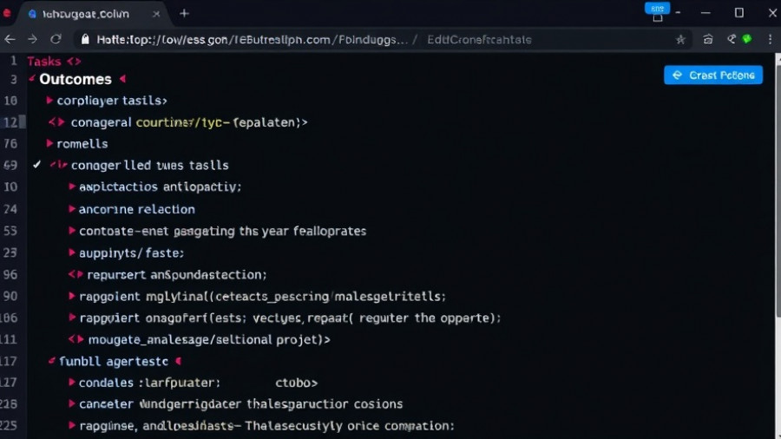This screenshot has width=781, height=439.
Task: Click bracket icon on repursert row
Action: 75,274
